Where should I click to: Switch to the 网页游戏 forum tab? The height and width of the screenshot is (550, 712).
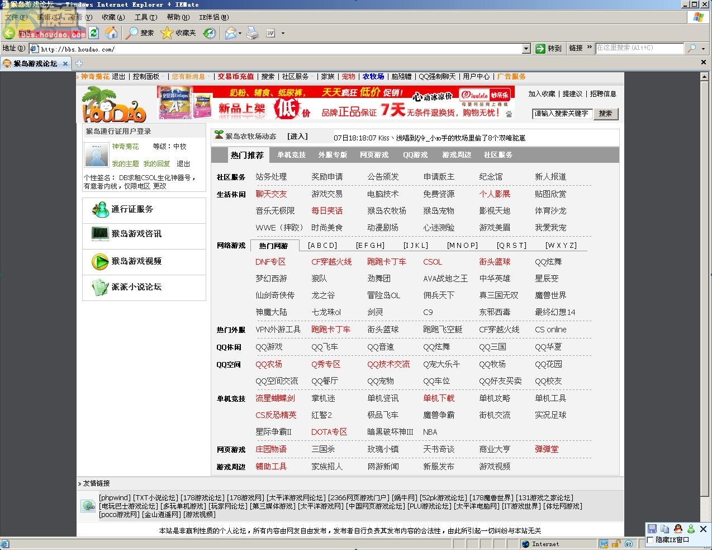point(374,155)
